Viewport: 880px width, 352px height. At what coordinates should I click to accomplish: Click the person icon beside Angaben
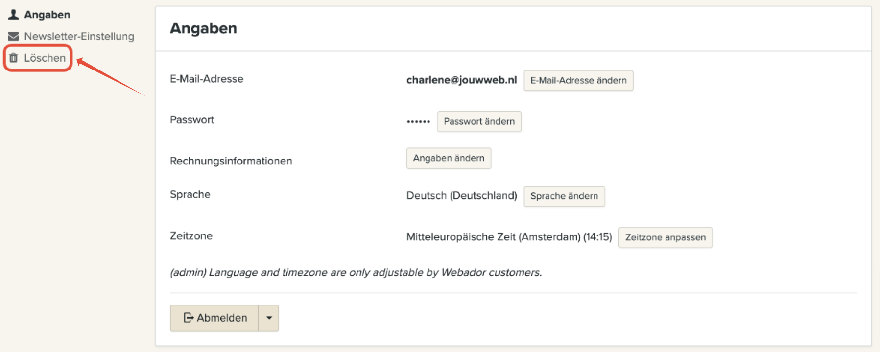tap(13, 15)
